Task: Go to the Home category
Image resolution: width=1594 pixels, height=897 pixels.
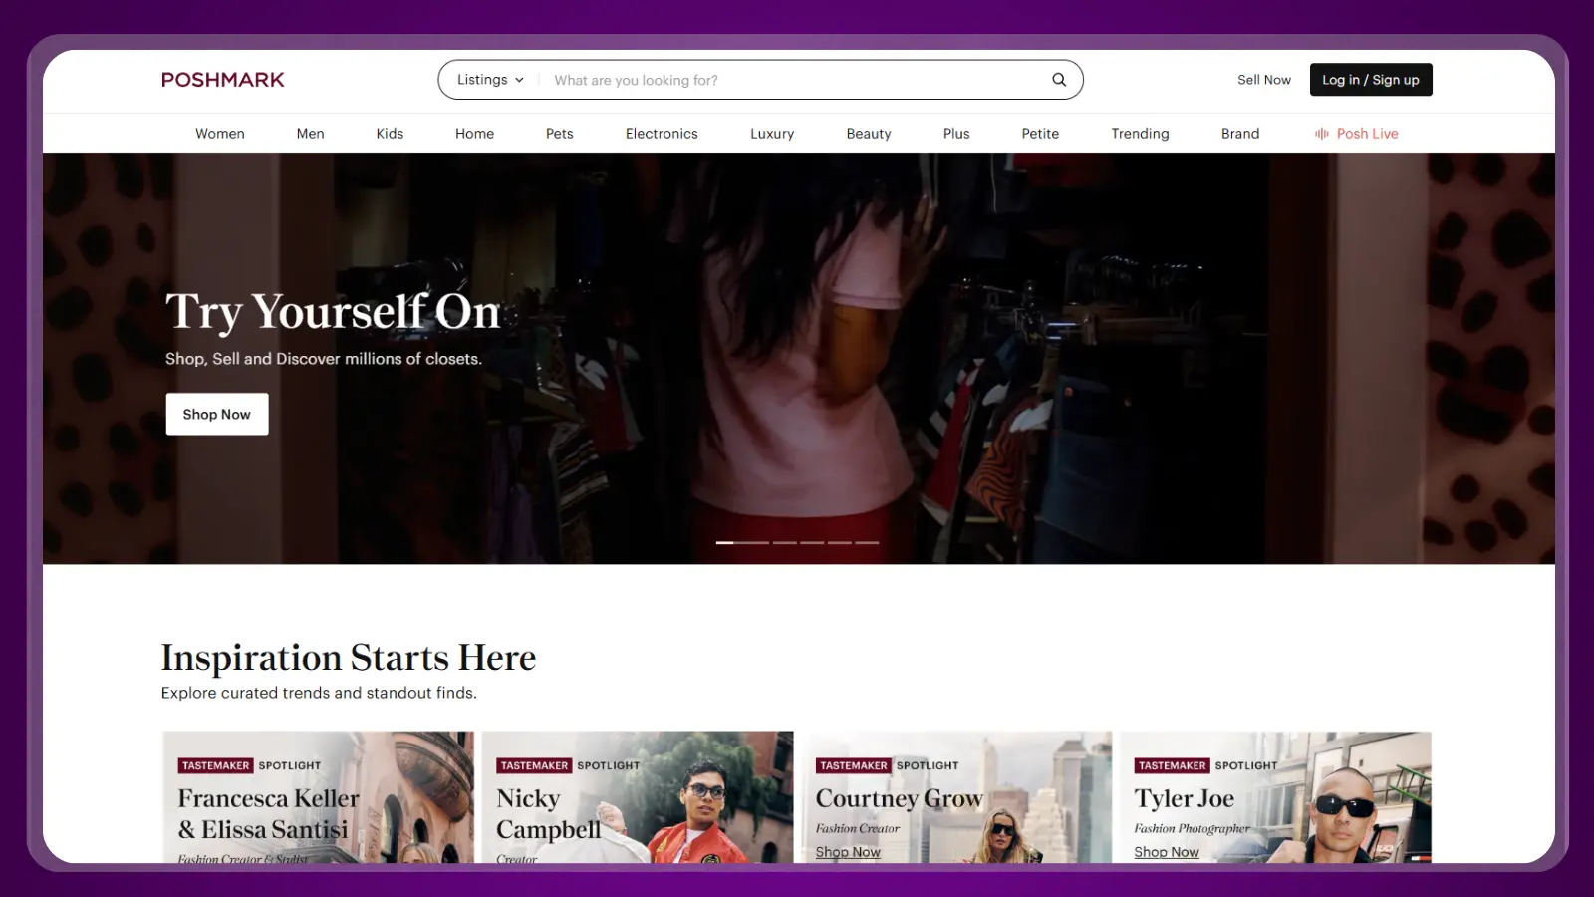Action: (x=474, y=134)
